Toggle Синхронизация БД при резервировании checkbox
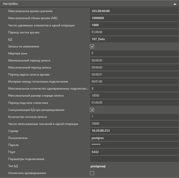179x178 pixels. click(x=92, y=110)
